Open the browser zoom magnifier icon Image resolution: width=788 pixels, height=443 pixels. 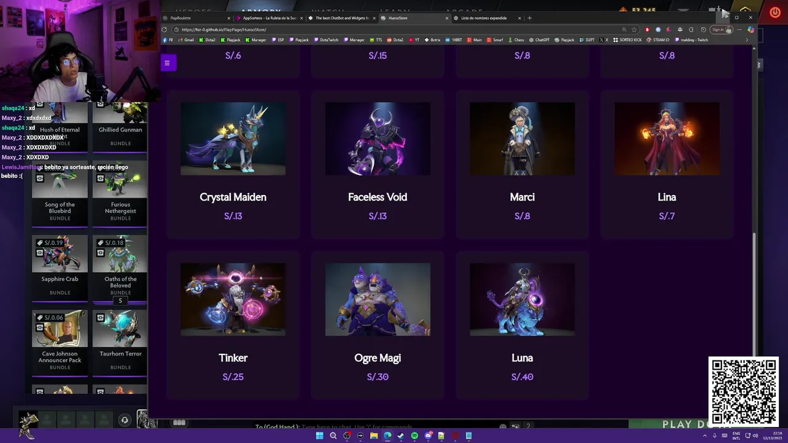point(624,30)
